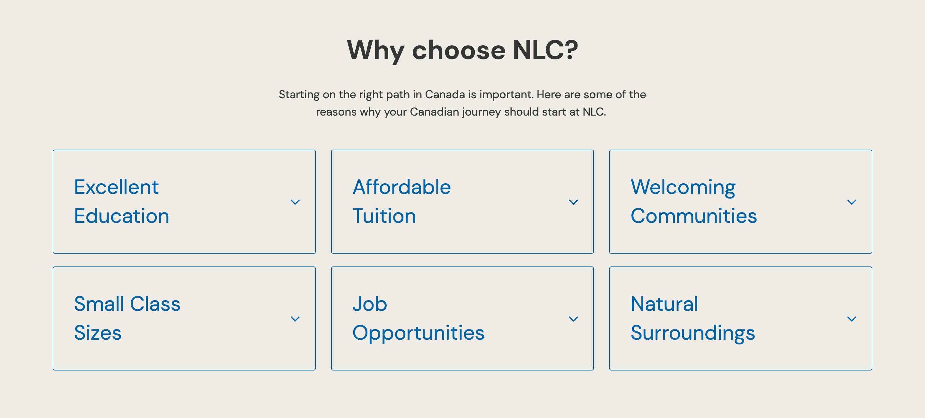925x418 pixels.
Task: Click the chevron arrow beside Job Opportunities
Action: click(x=573, y=318)
